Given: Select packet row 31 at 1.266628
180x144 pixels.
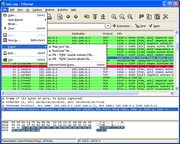Looking at the screenshot, I should point(87,69).
